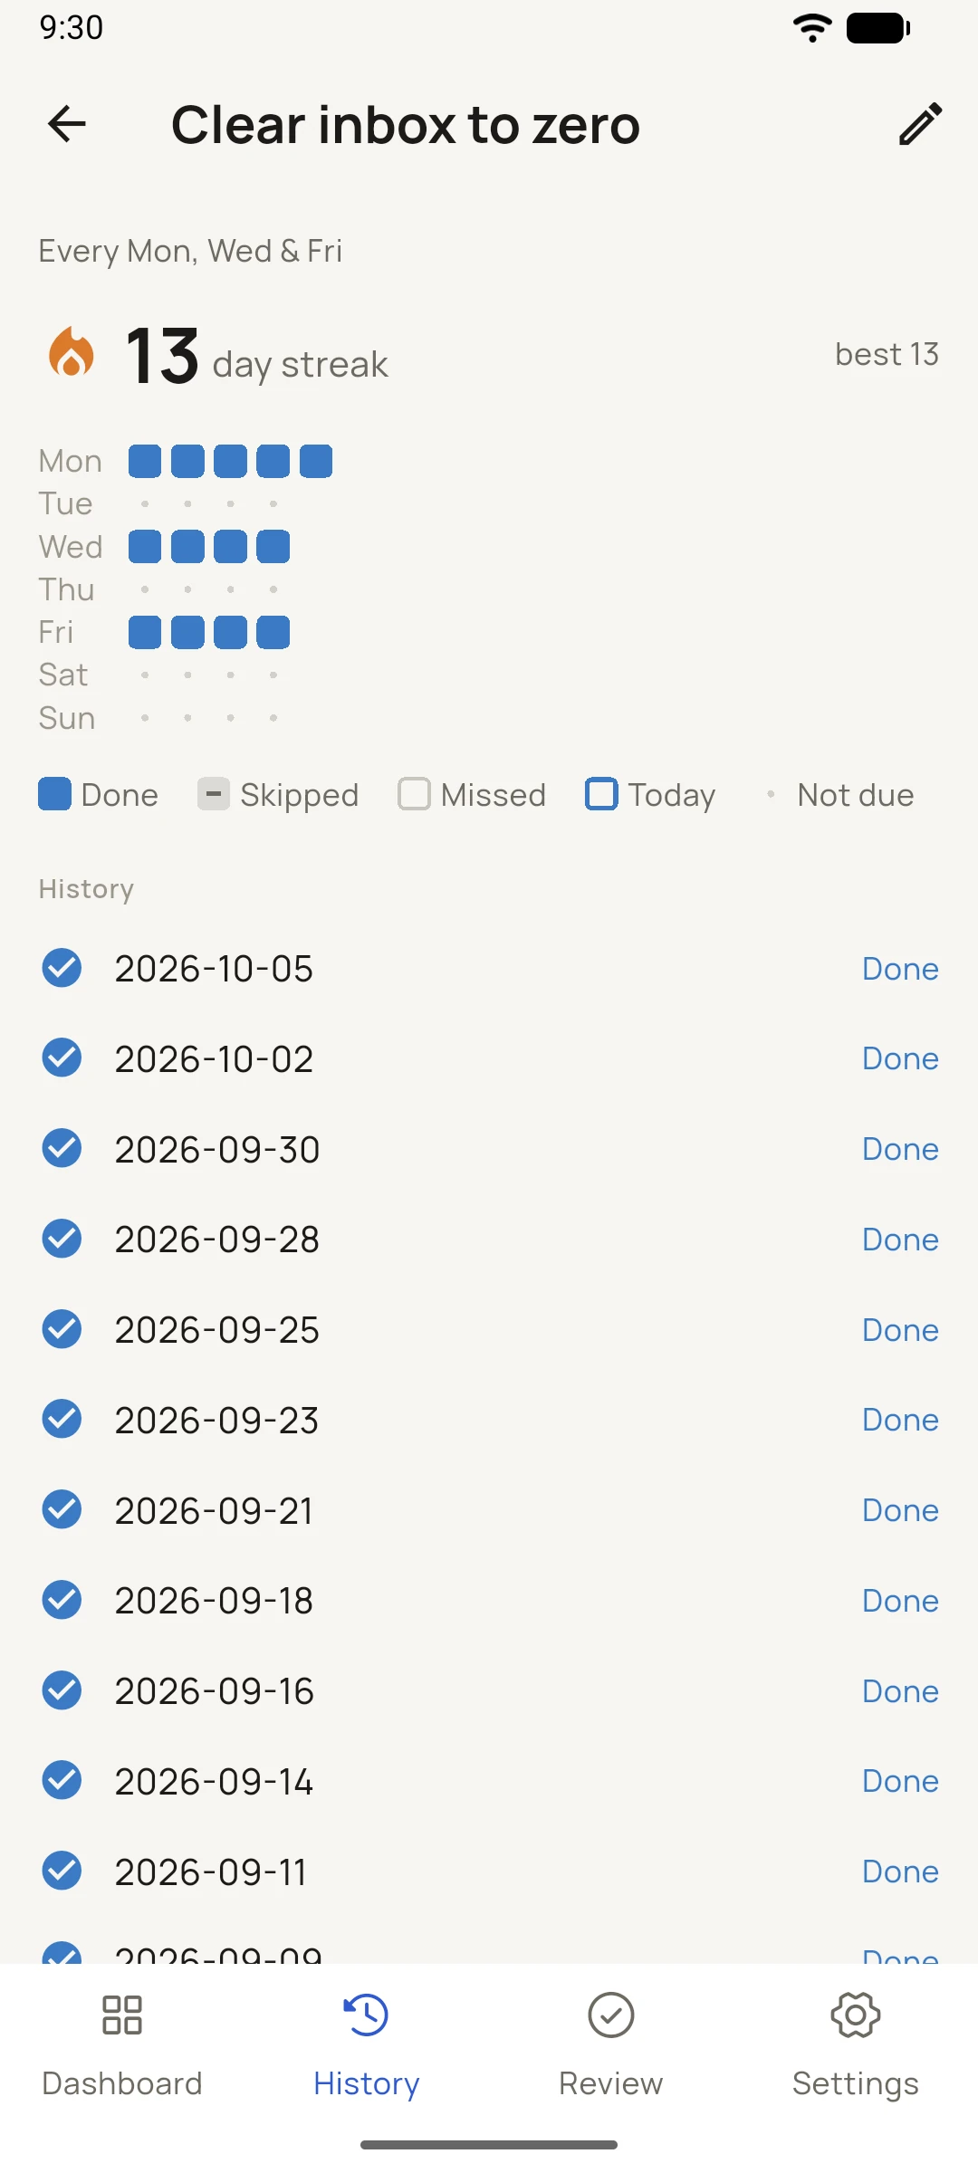Toggle check circle for 2026-09-28

pos(62,1239)
